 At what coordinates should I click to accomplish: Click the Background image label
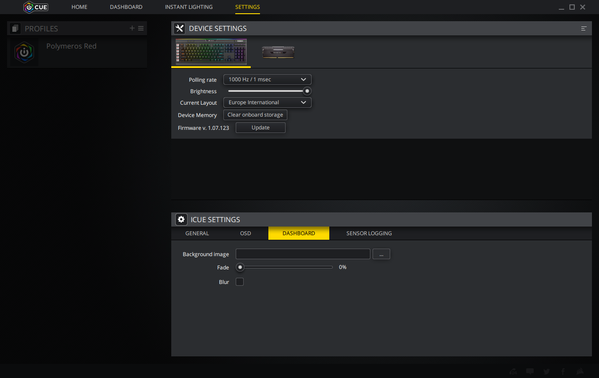pyautogui.click(x=206, y=254)
